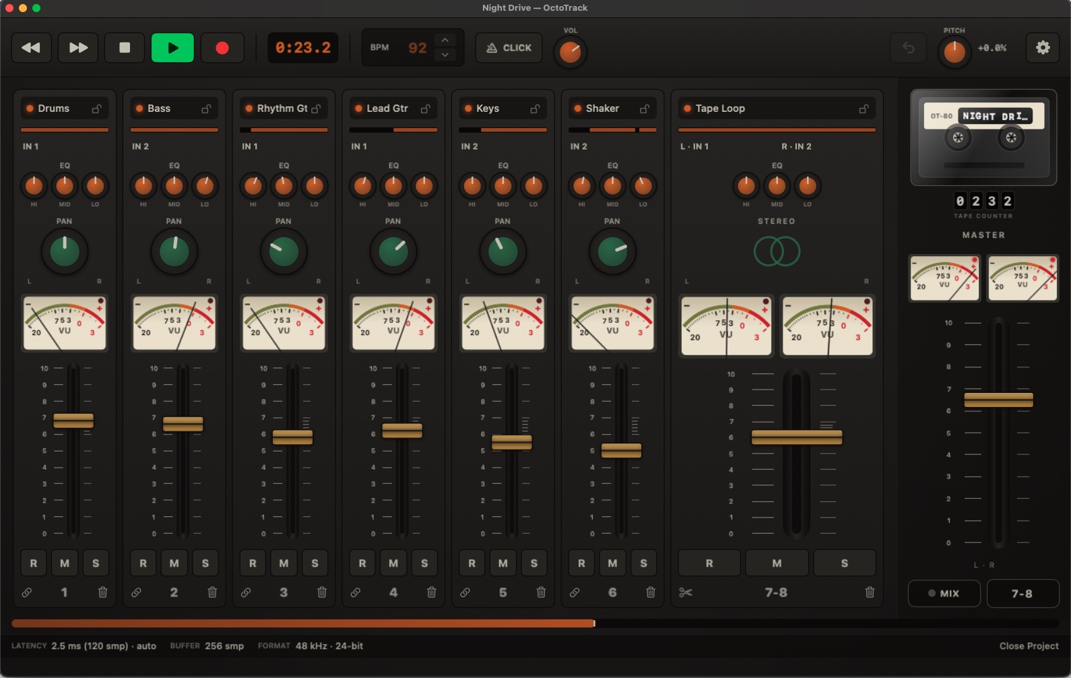The height and width of the screenshot is (678, 1071).
Task: Click the Drums PAN knob
Action: point(65,251)
